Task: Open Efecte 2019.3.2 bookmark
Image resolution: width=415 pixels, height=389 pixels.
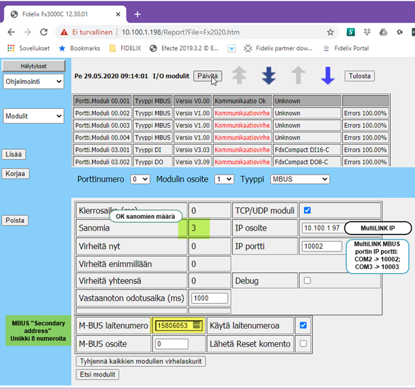Action: pos(184,48)
